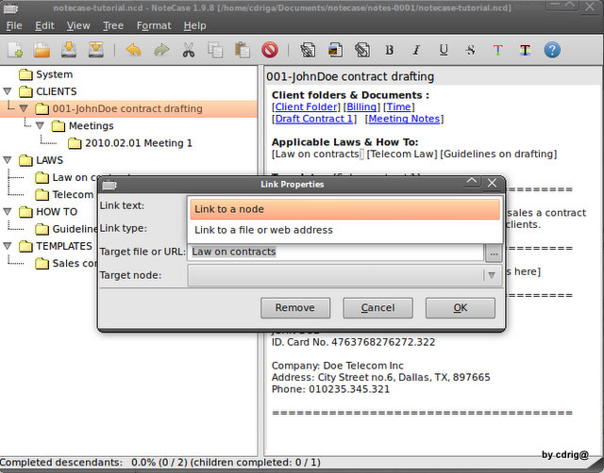Collapse the HOW TO tree node
604x473 pixels.
click(8, 211)
